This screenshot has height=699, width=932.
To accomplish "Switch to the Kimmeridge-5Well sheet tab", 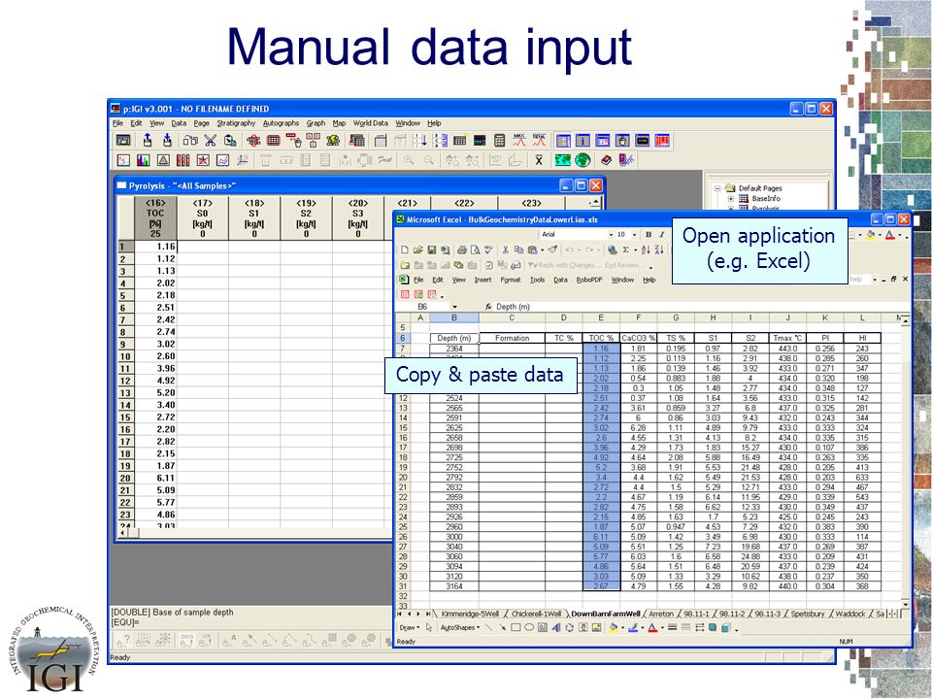I will coord(470,614).
